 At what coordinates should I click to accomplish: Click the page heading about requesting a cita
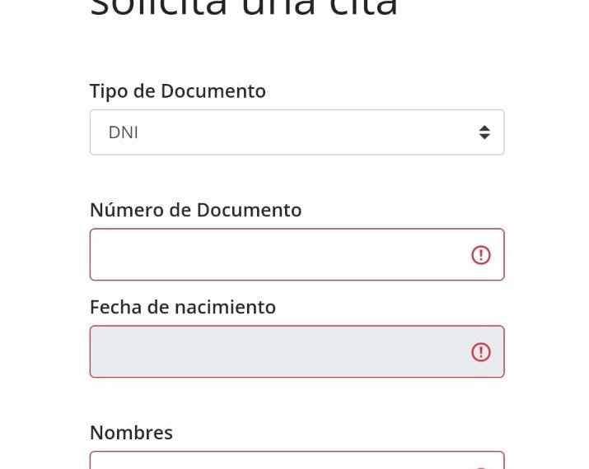(x=243, y=8)
